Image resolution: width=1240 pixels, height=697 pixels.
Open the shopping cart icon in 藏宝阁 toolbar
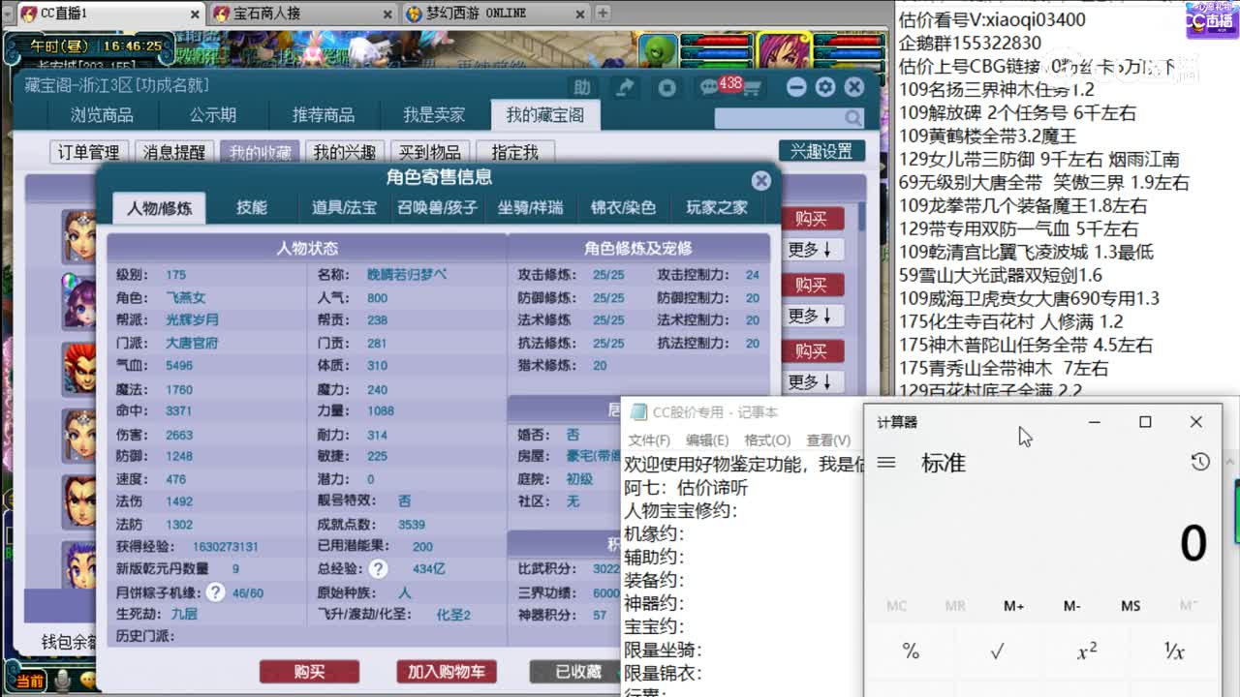point(754,86)
